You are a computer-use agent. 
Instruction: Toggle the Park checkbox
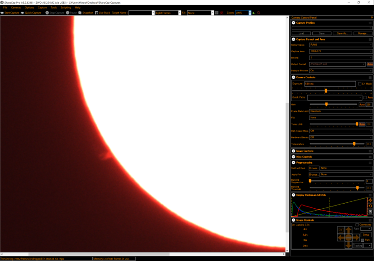[363, 240]
